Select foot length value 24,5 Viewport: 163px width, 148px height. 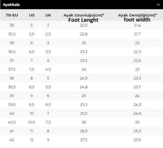click(84, 78)
